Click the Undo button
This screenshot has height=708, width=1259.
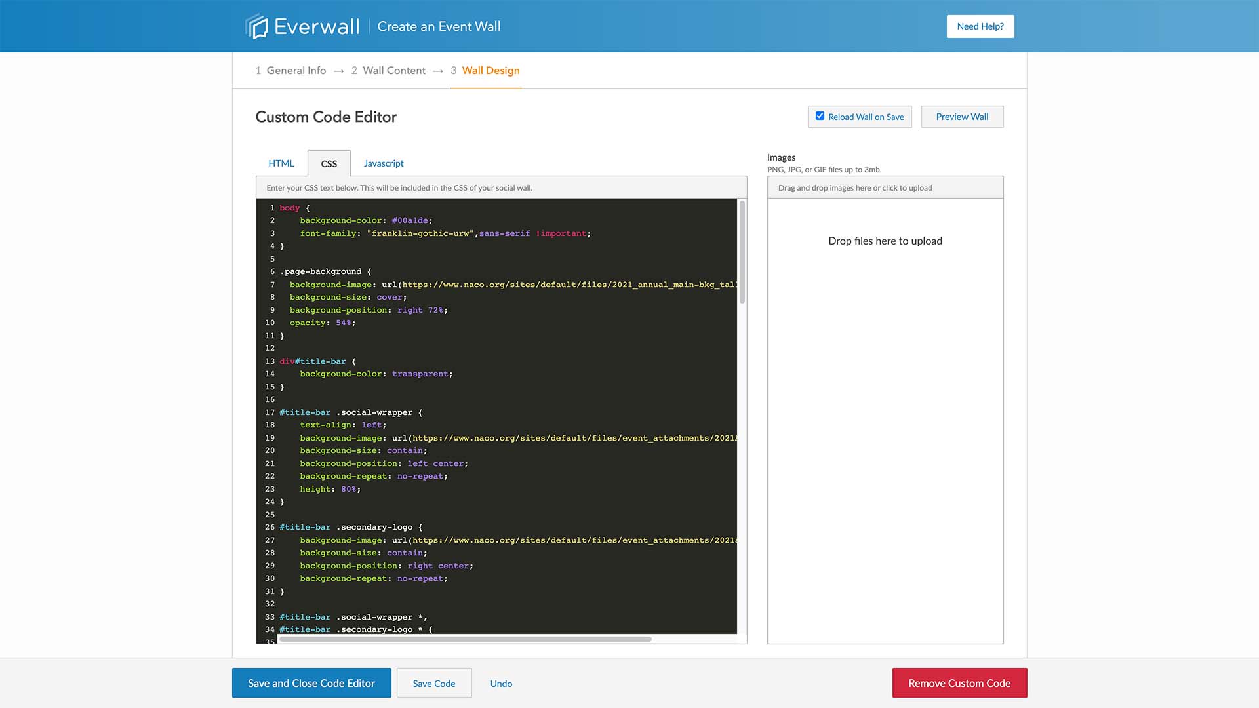(x=501, y=682)
